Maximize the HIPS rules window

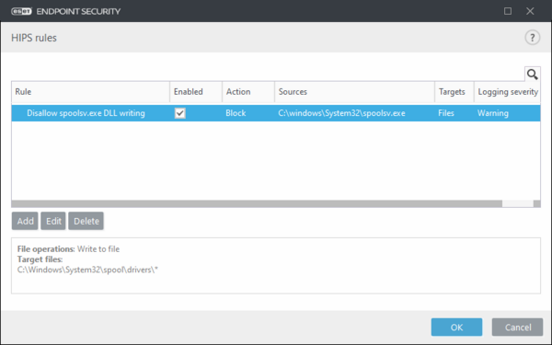pos(508,11)
